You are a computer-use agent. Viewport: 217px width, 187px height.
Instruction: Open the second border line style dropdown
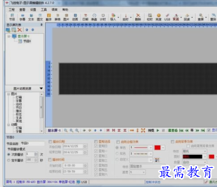coord(151,154)
